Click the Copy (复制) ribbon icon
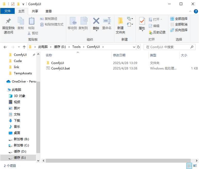The height and width of the screenshot is (169, 199). (21, 21)
